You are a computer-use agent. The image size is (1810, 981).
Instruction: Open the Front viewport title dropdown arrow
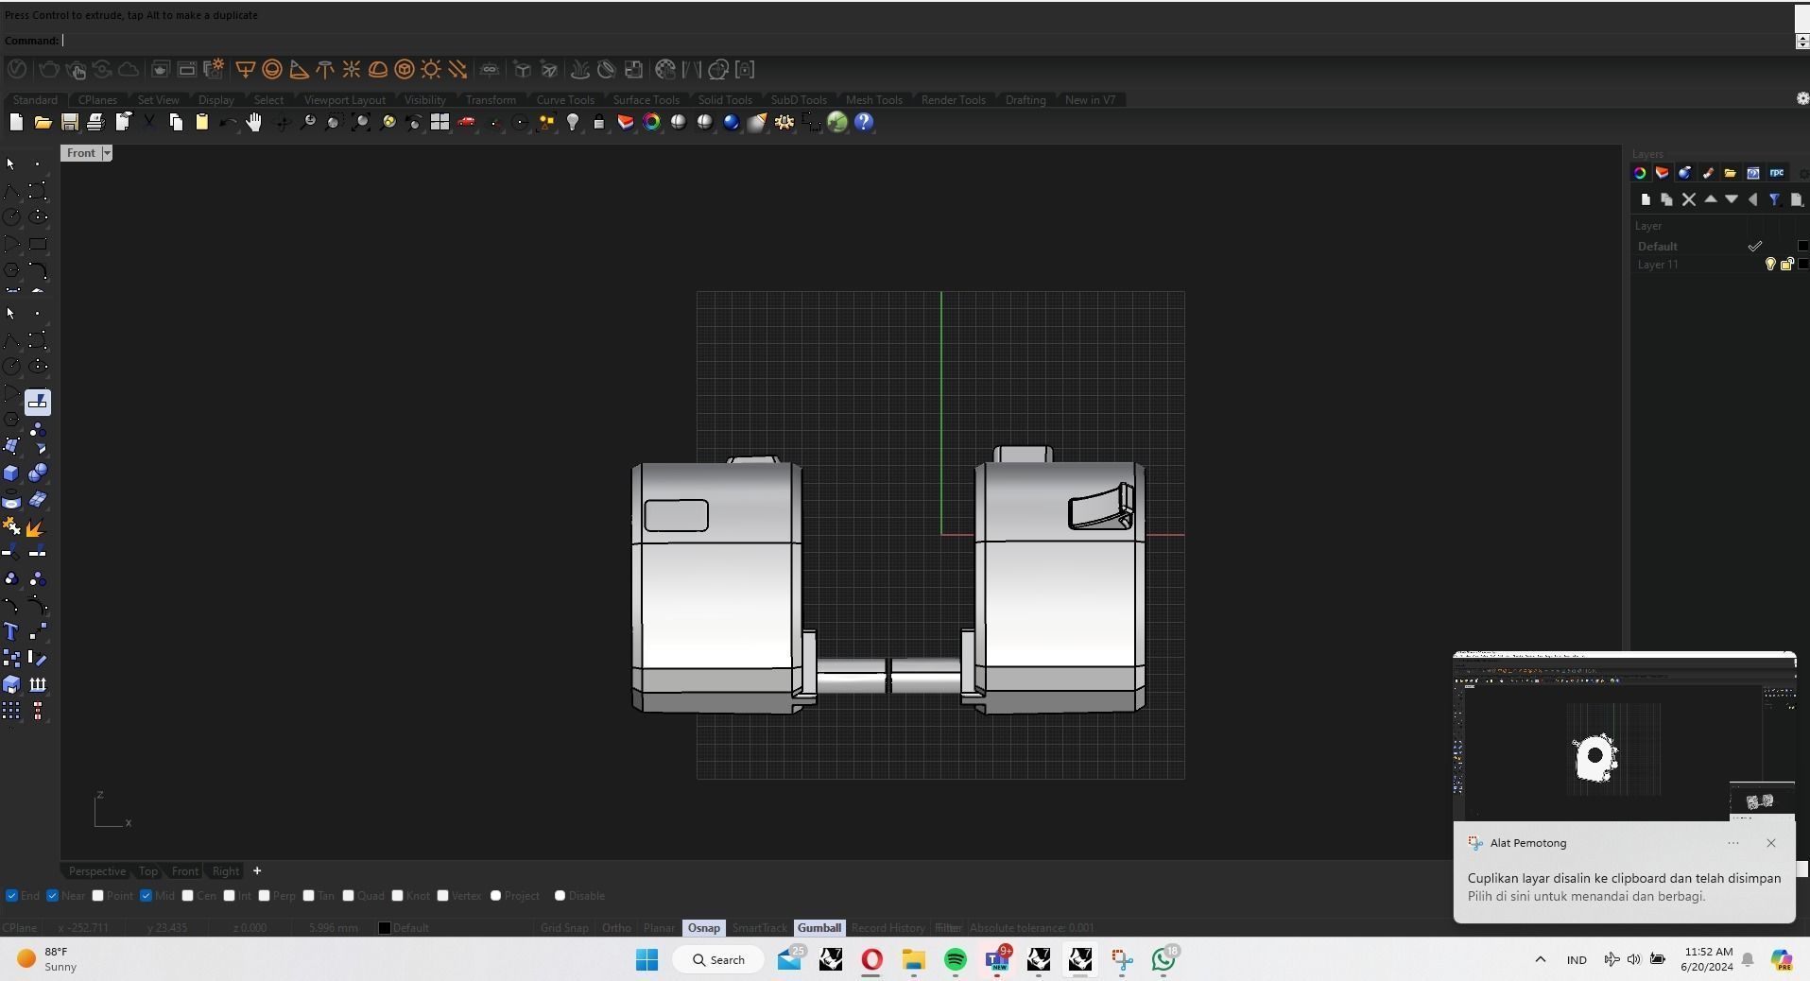coord(107,153)
